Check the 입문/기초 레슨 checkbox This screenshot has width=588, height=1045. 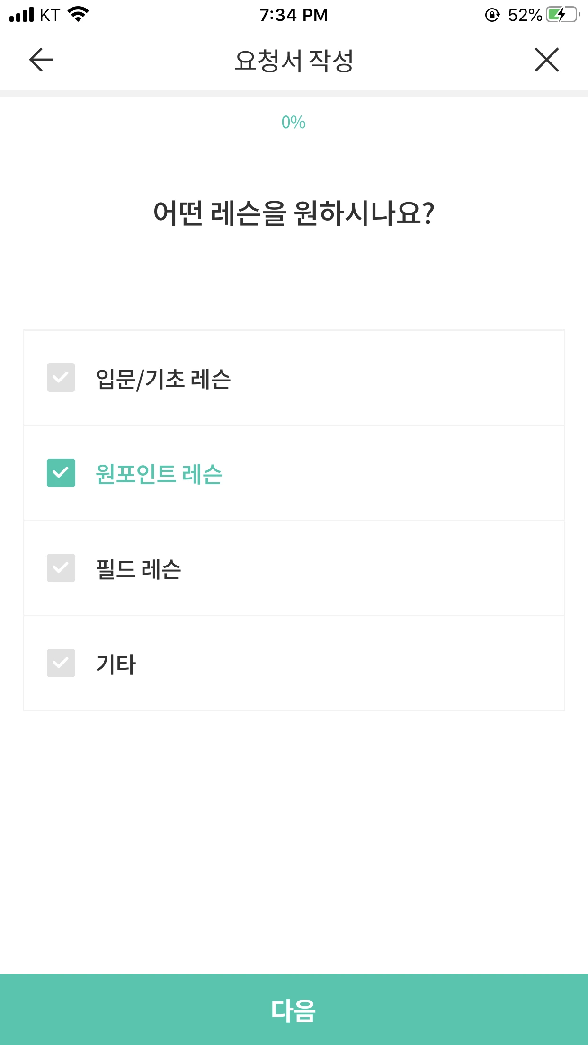pos(61,378)
